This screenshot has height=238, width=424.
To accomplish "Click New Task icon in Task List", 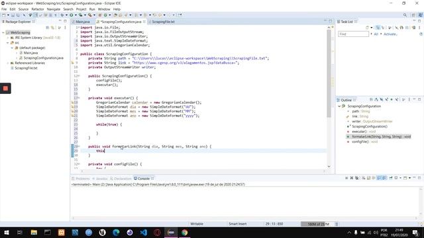I will point(367,27).
